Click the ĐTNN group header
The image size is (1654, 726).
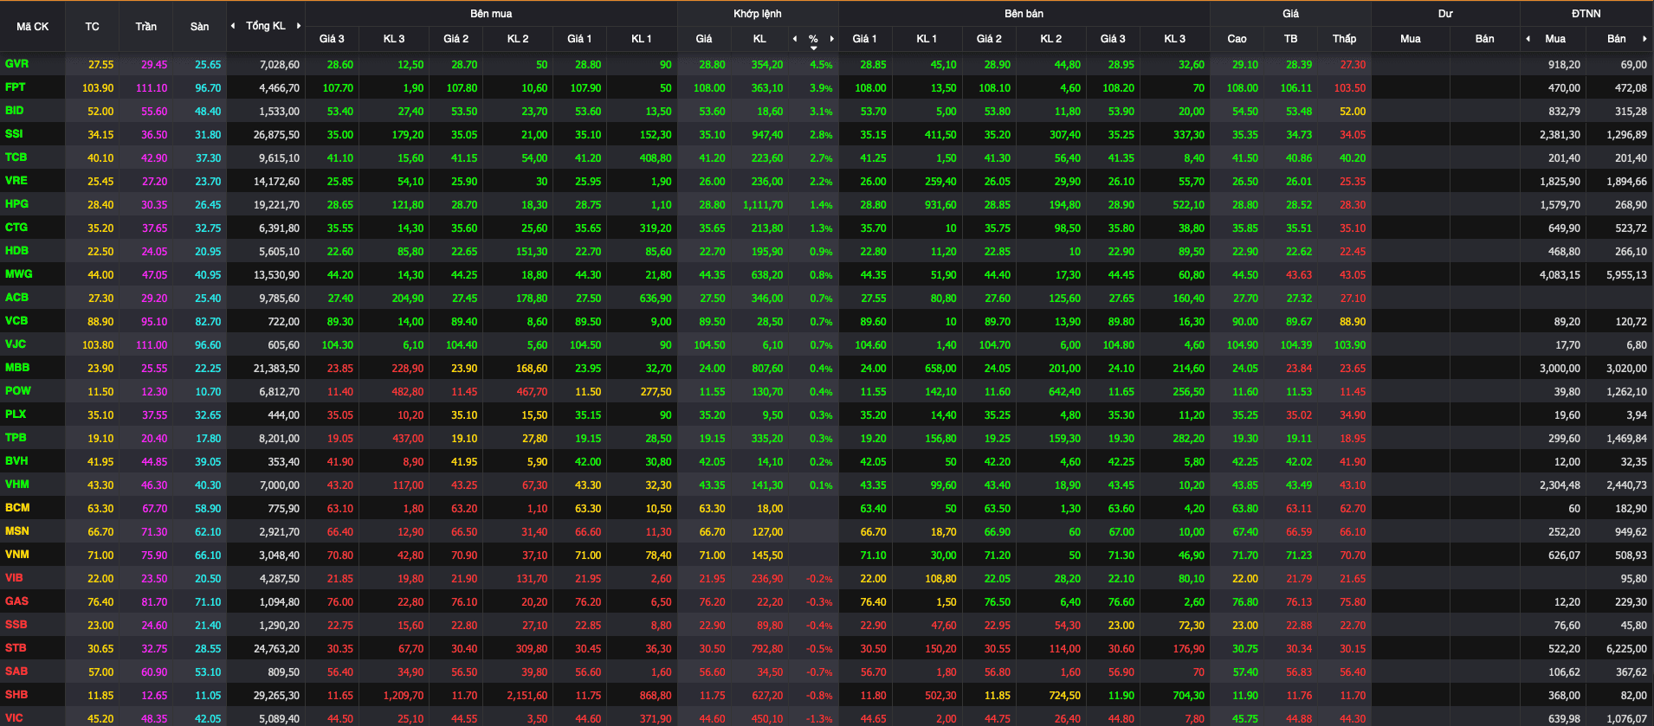1586,14
